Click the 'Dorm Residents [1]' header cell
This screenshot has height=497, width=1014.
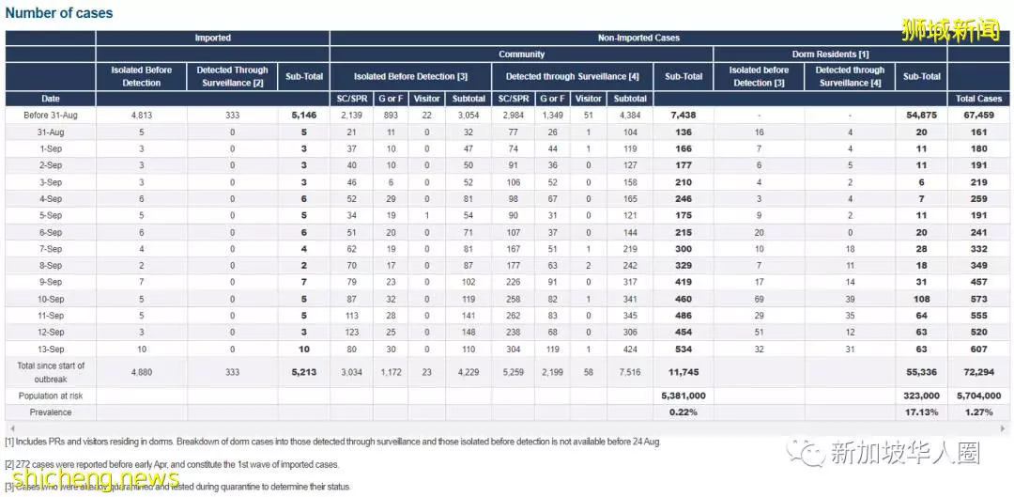point(830,54)
